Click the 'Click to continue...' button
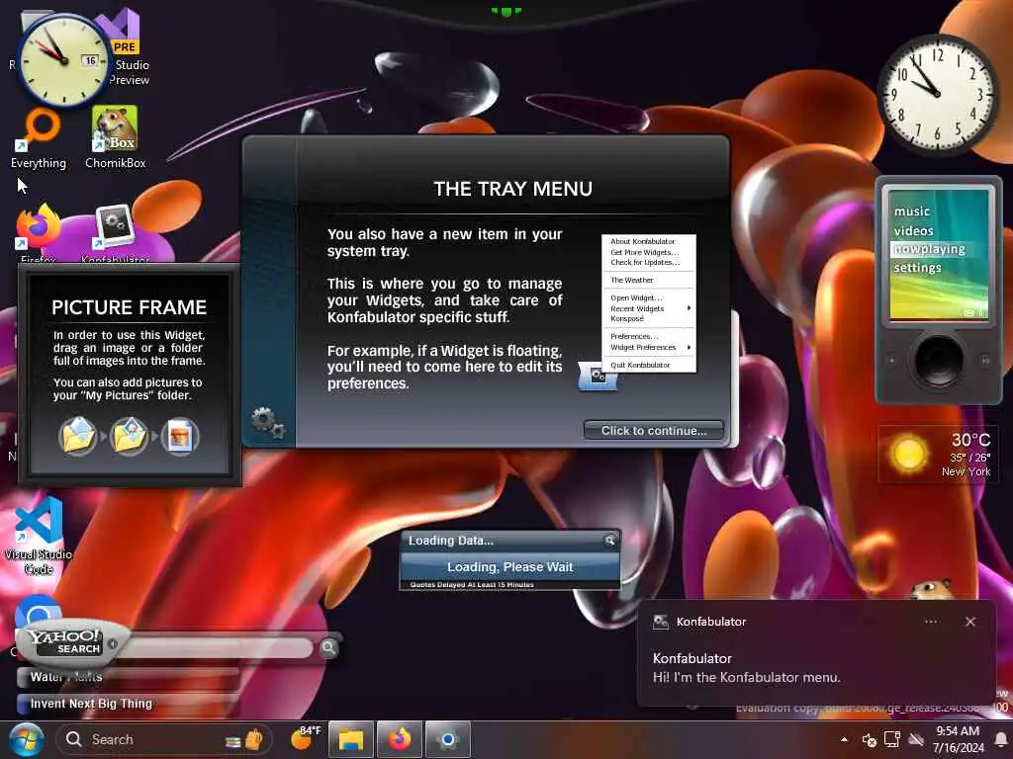 click(653, 431)
